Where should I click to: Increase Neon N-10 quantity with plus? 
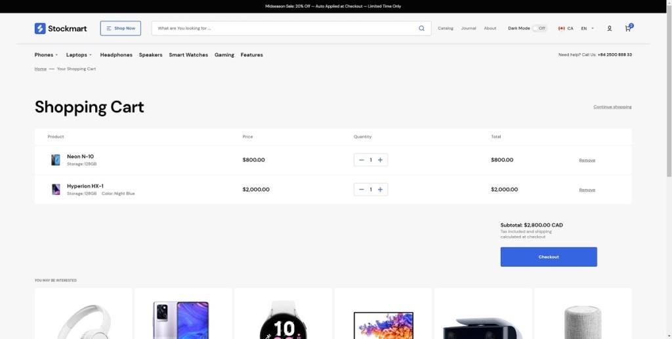coord(380,160)
